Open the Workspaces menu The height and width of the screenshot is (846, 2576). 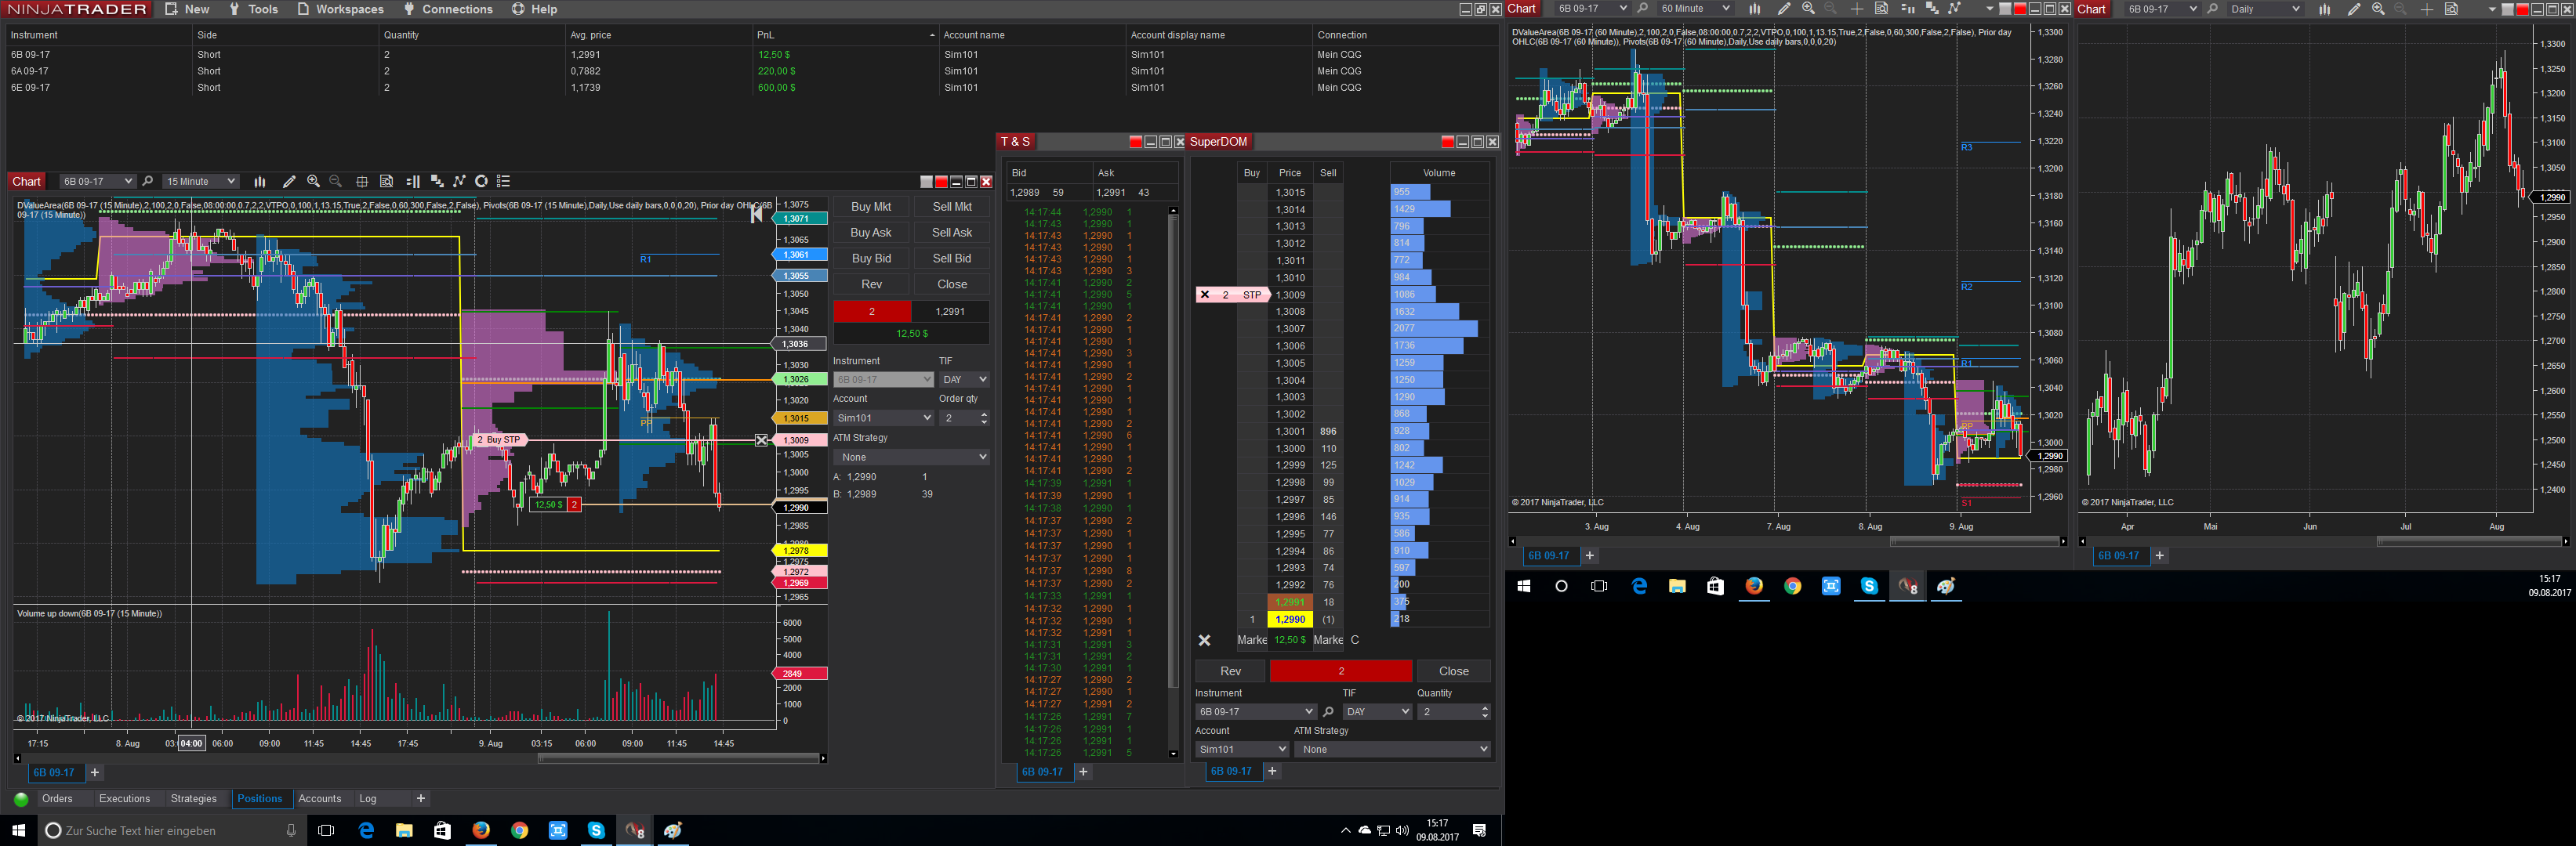coord(340,9)
